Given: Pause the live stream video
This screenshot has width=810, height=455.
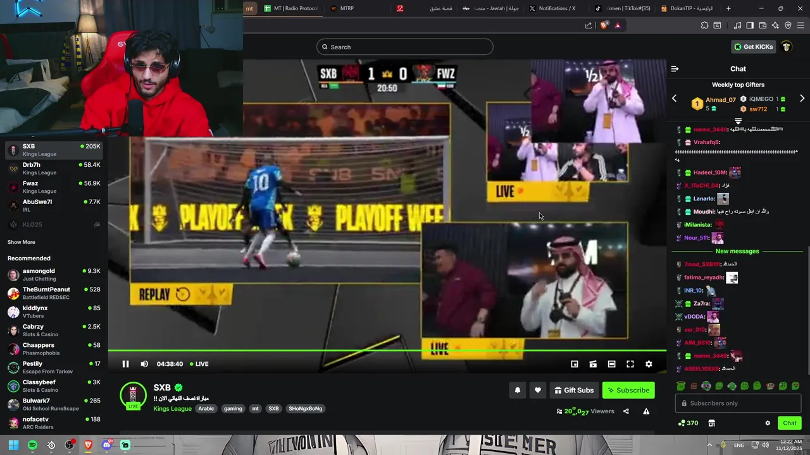Looking at the screenshot, I should click(x=125, y=364).
